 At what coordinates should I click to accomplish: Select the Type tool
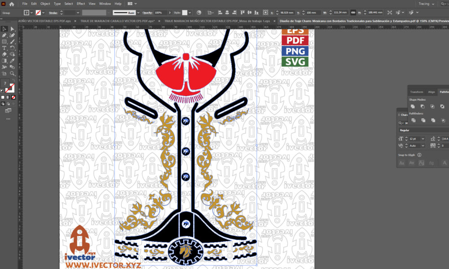tap(4, 48)
